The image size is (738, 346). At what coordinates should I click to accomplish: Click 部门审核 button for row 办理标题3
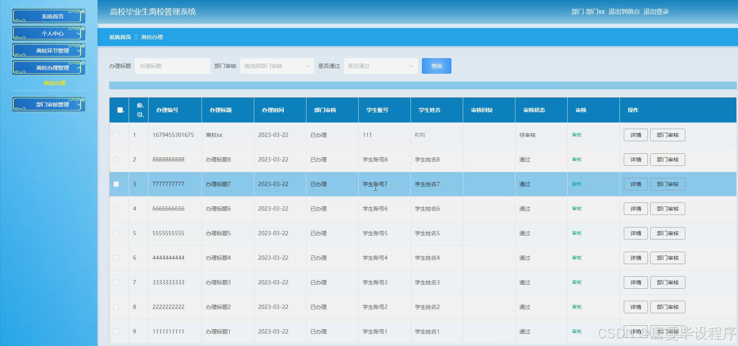click(x=668, y=282)
